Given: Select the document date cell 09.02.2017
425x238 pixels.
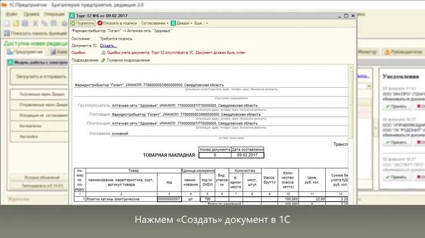Looking at the screenshot, I should coord(247,155).
